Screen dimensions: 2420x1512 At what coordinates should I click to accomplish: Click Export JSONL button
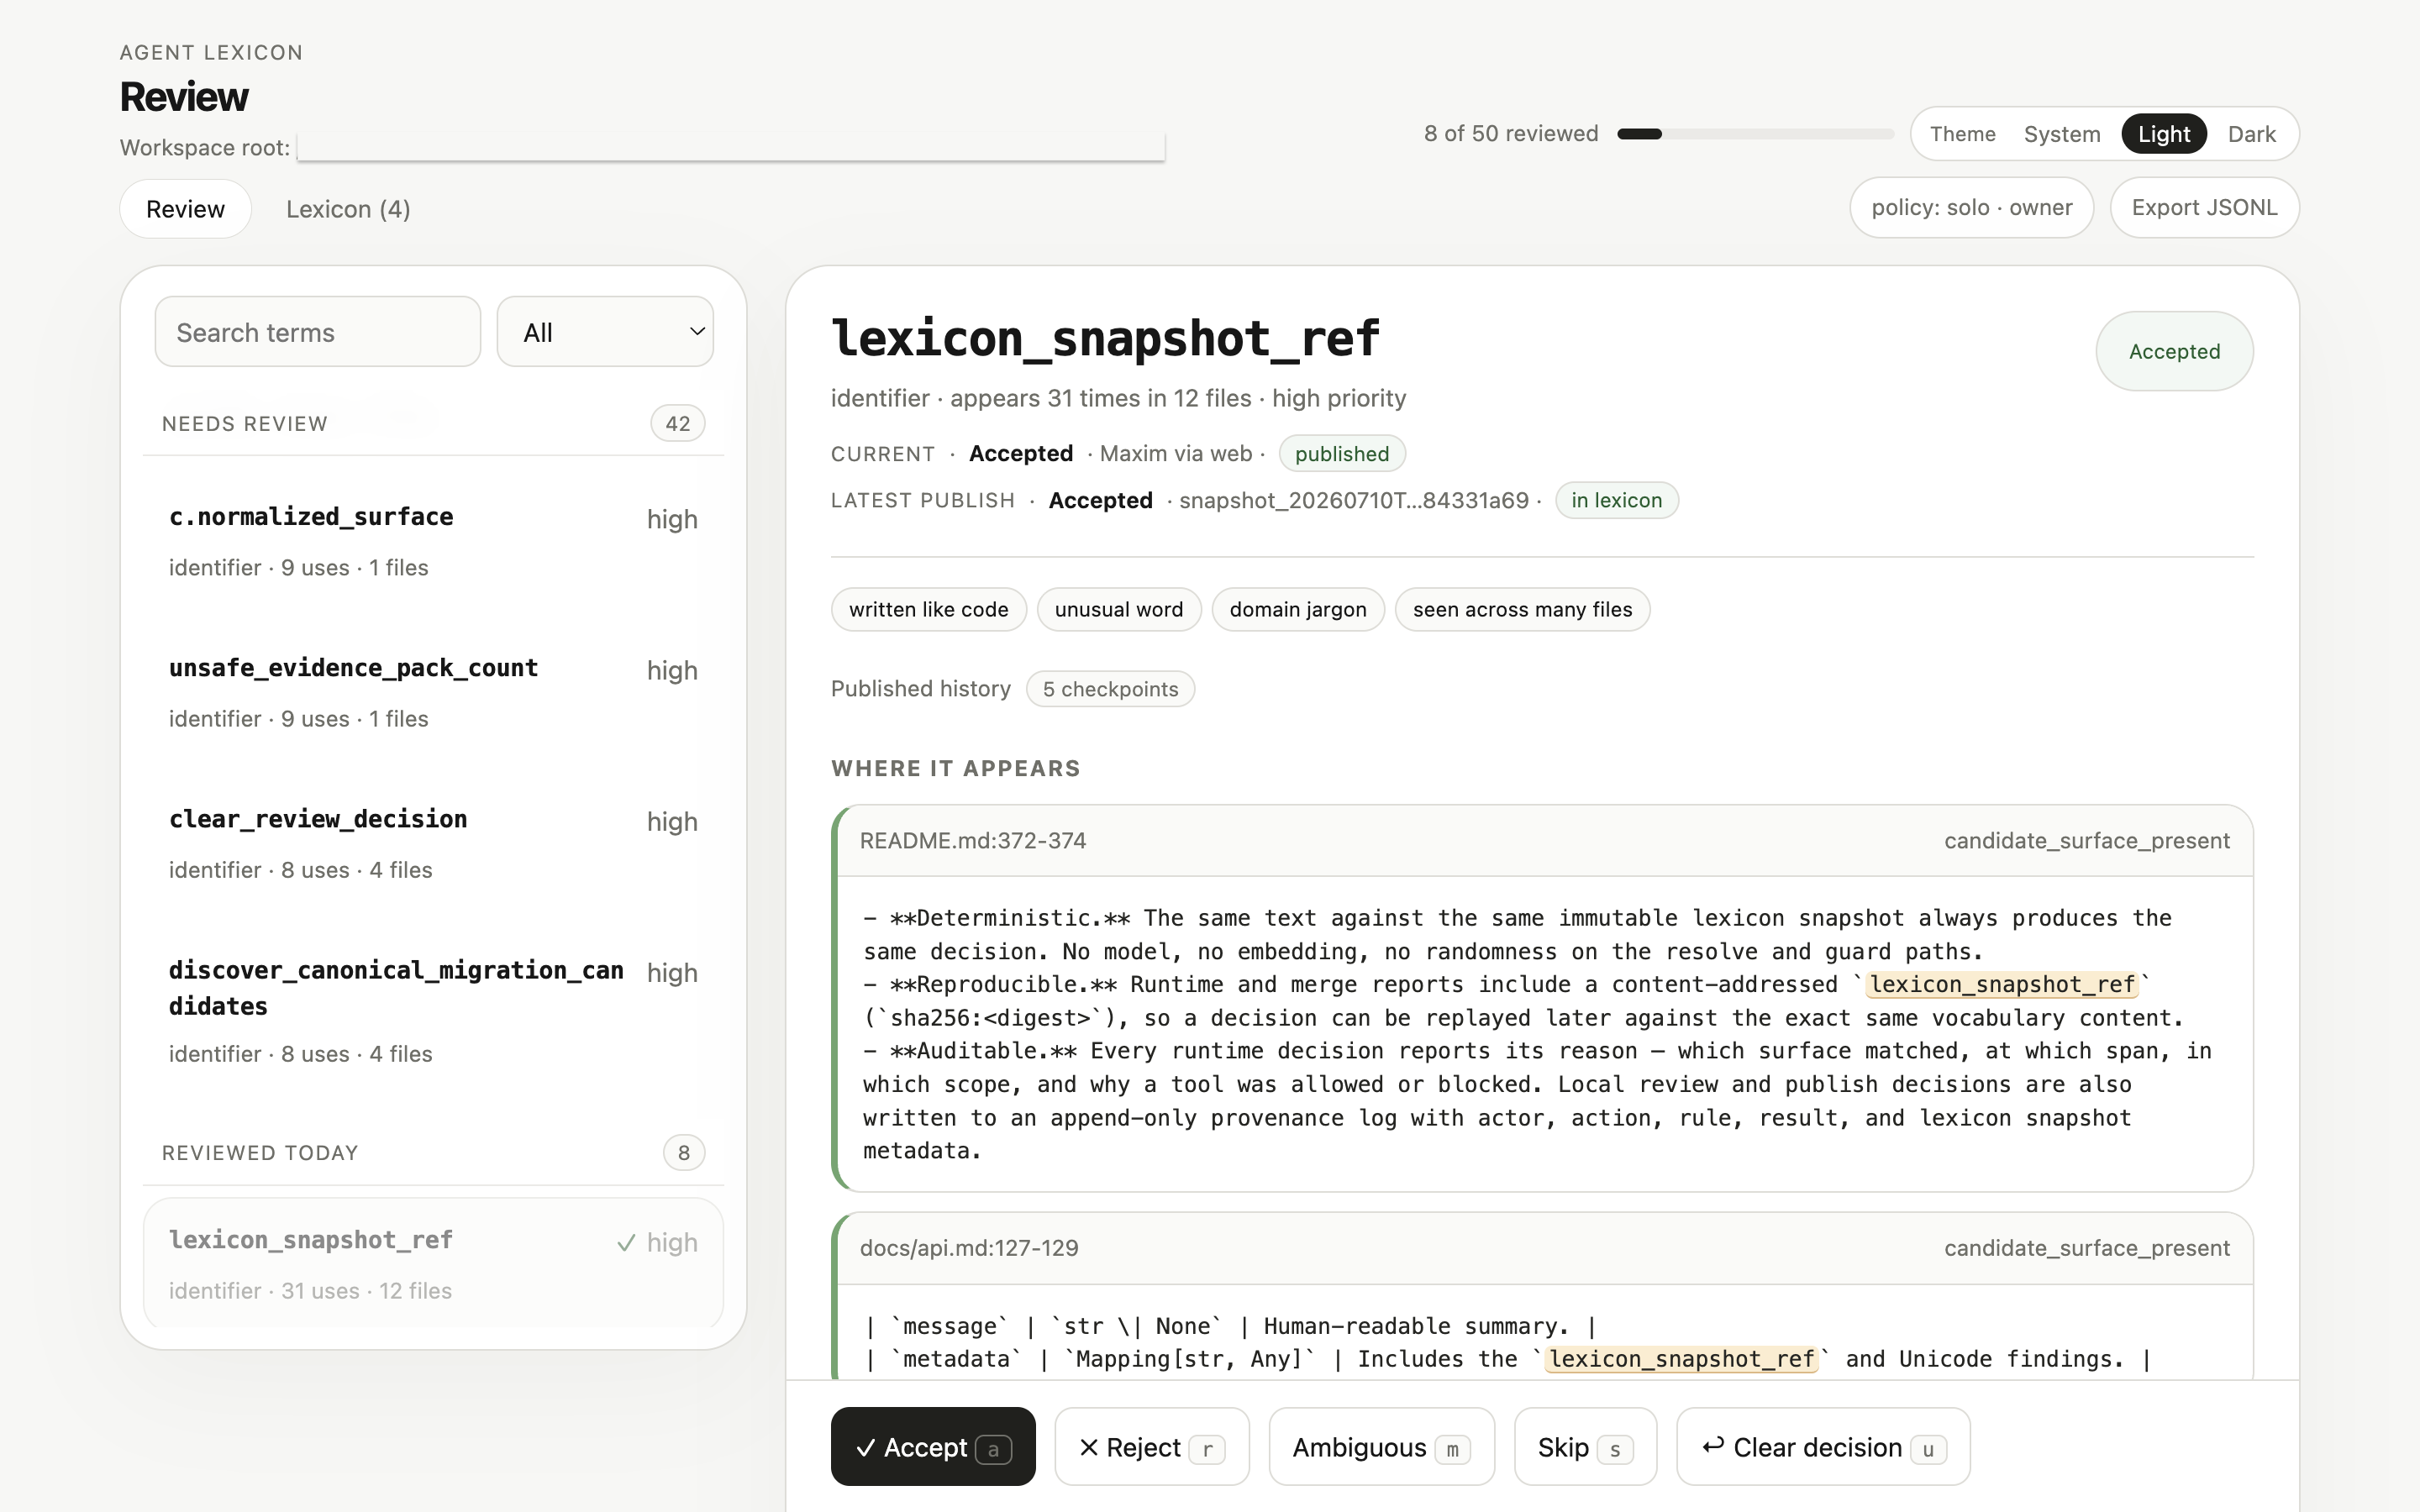pyautogui.click(x=2204, y=207)
